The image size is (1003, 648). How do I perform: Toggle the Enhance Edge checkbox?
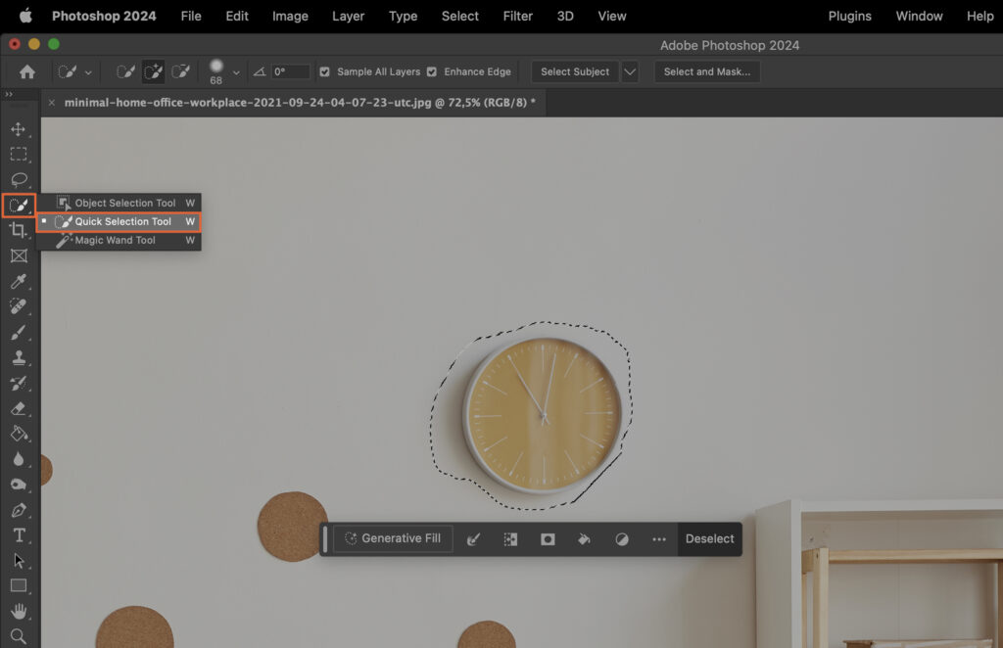431,70
